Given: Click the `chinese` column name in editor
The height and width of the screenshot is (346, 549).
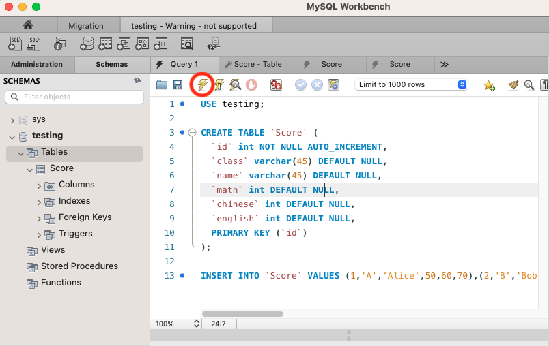Looking at the screenshot, I should pos(235,204).
